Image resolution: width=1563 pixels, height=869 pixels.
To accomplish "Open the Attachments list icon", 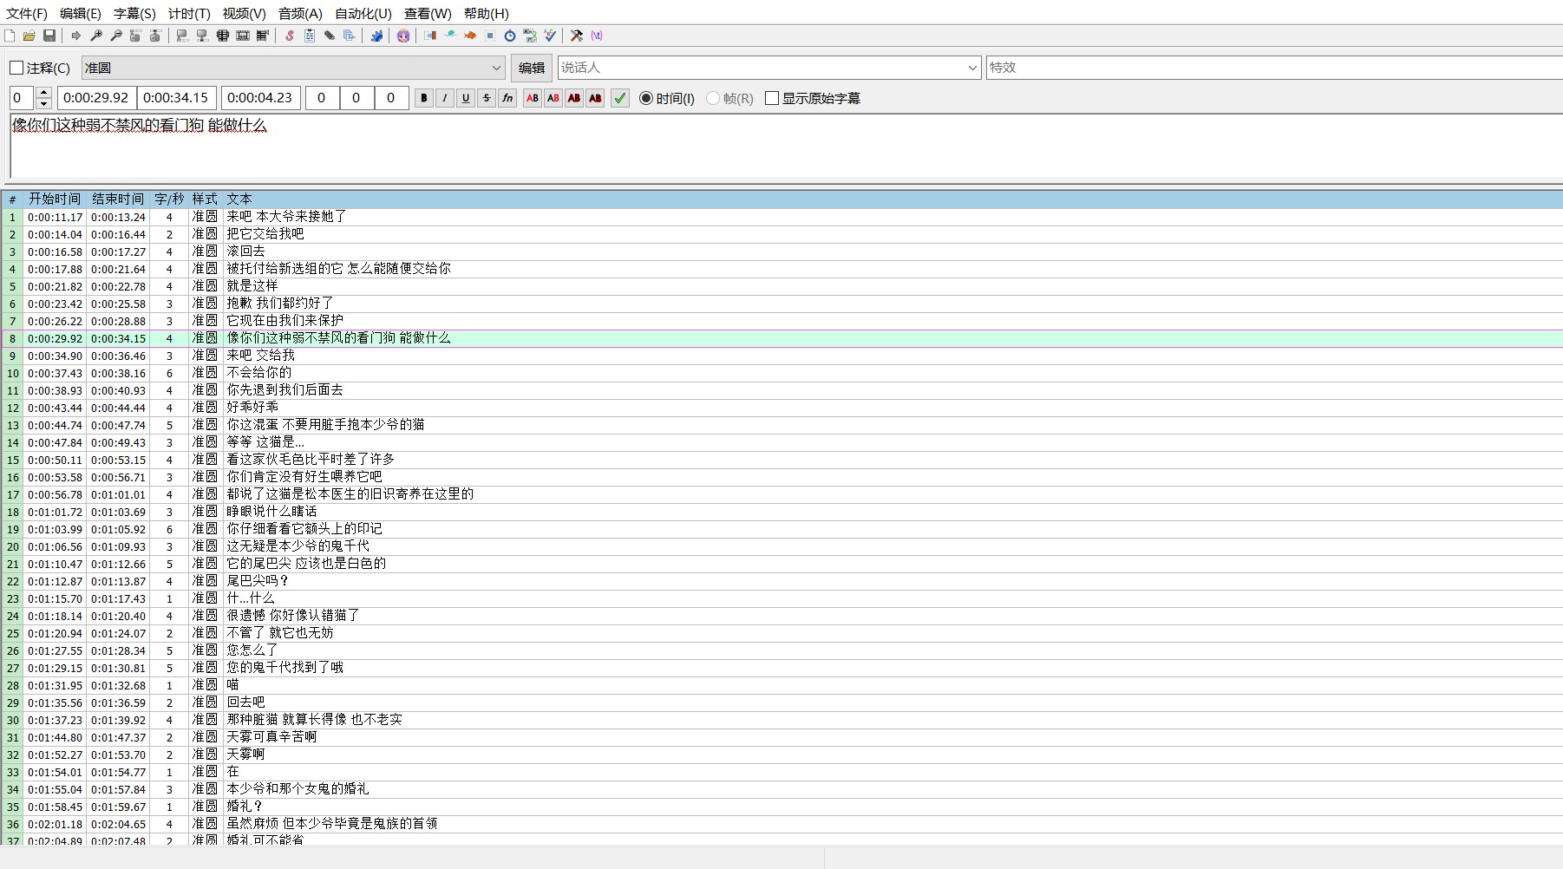I will (330, 36).
